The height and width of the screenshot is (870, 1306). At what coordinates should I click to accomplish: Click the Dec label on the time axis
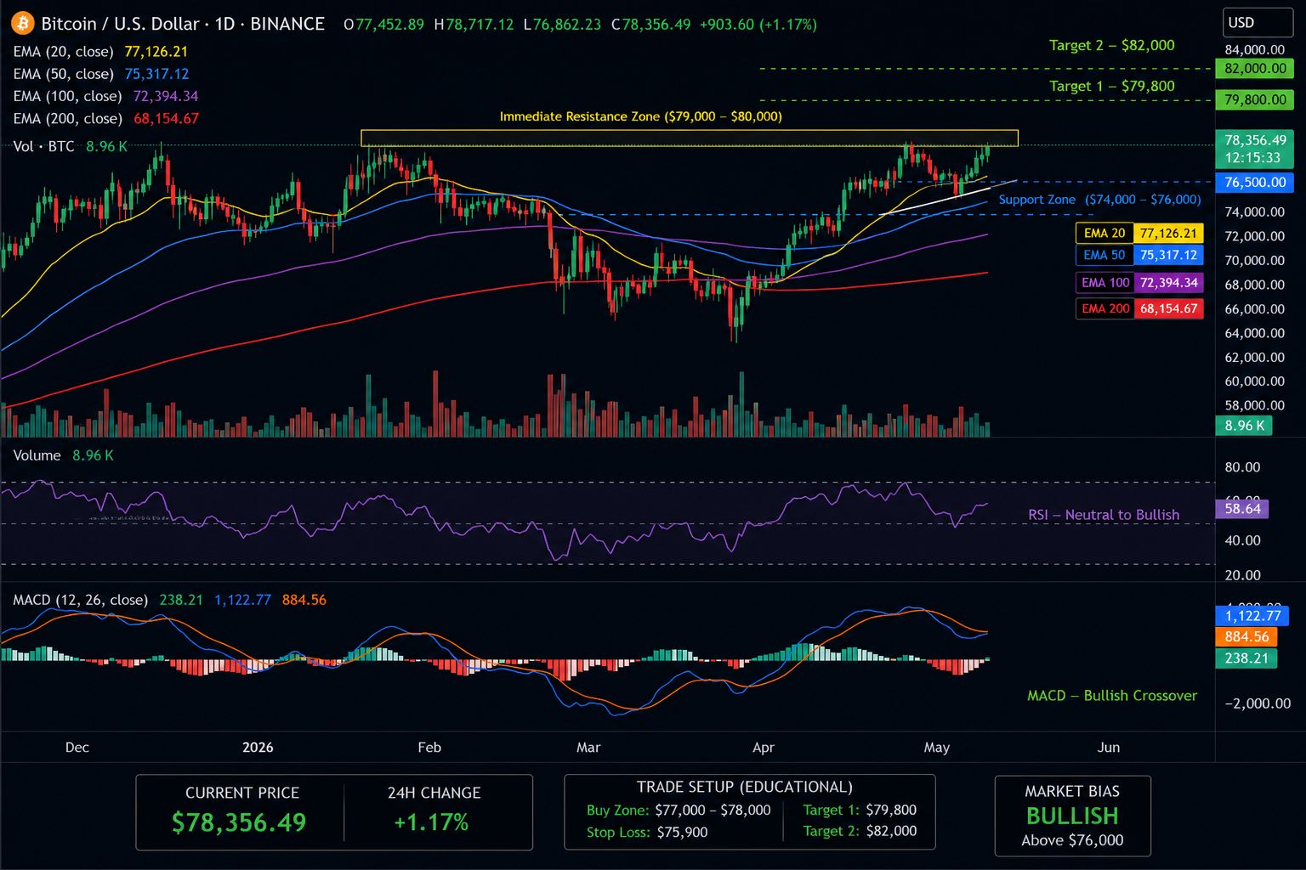77,748
